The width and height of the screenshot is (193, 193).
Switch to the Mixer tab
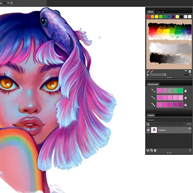[151, 12]
